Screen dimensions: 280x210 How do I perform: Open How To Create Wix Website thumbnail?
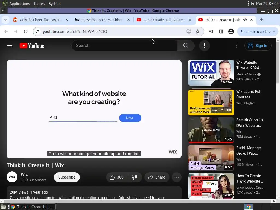[211, 186]
